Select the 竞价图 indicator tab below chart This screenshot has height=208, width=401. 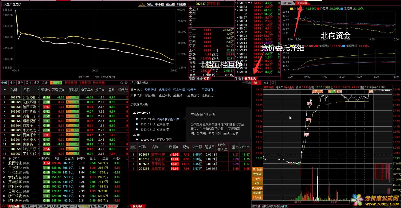284,206
